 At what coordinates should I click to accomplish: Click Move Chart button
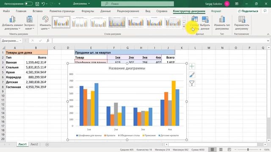click(242, 23)
